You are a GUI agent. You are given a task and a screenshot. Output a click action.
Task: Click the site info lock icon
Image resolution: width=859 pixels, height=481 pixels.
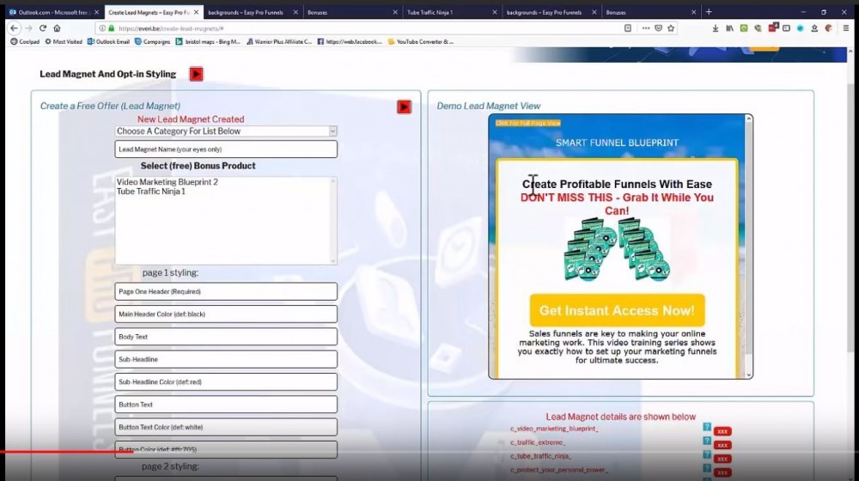[111, 28]
